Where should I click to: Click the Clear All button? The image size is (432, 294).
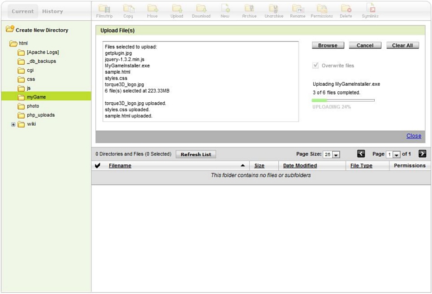[x=403, y=45]
